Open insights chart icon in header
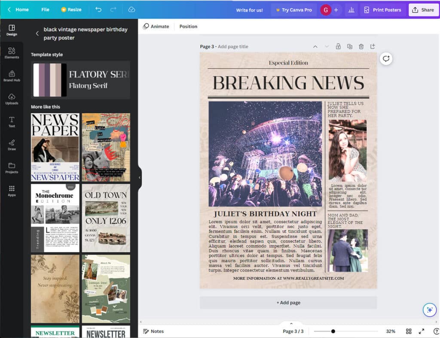Viewport: 440px width, 338px height. pos(351,10)
